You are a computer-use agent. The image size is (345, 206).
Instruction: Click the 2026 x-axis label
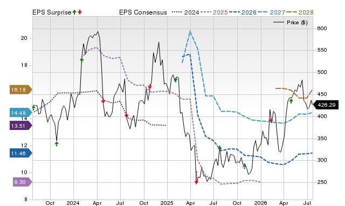click(260, 203)
